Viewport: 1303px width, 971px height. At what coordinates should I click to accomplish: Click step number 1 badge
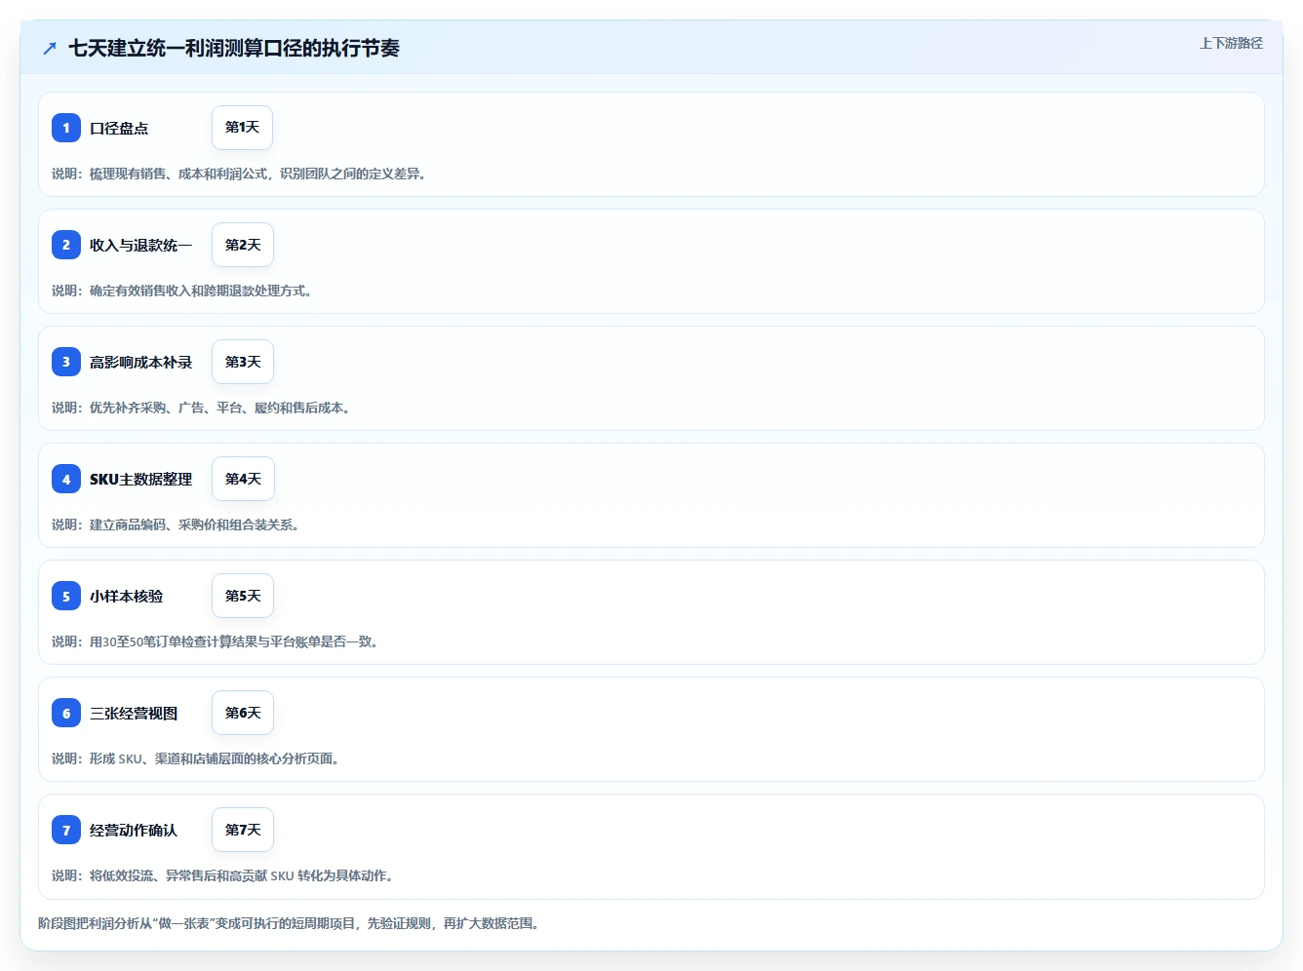pos(66,128)
